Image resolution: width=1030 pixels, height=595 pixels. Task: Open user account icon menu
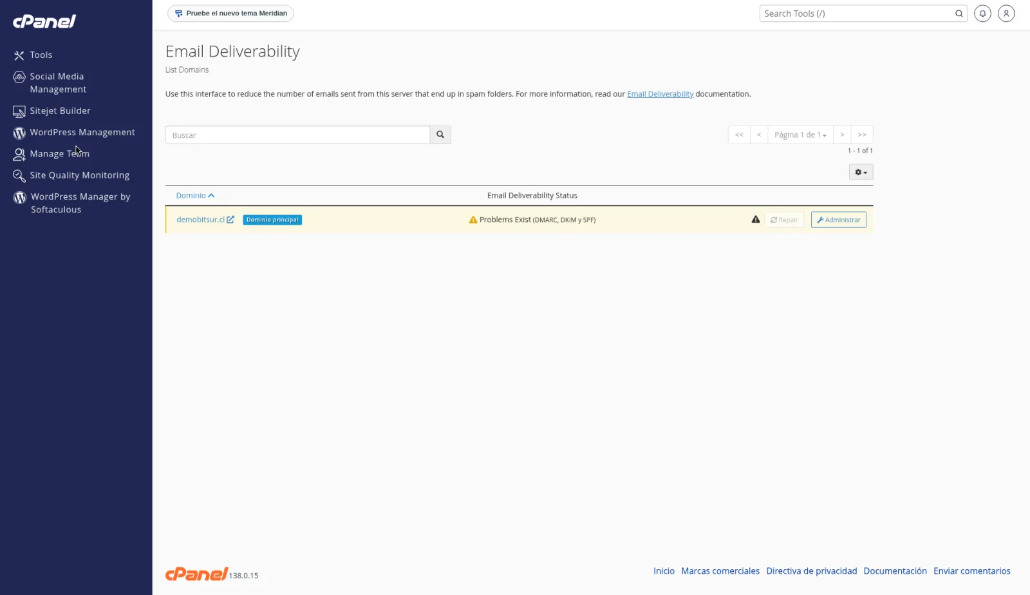(1006, 14)
